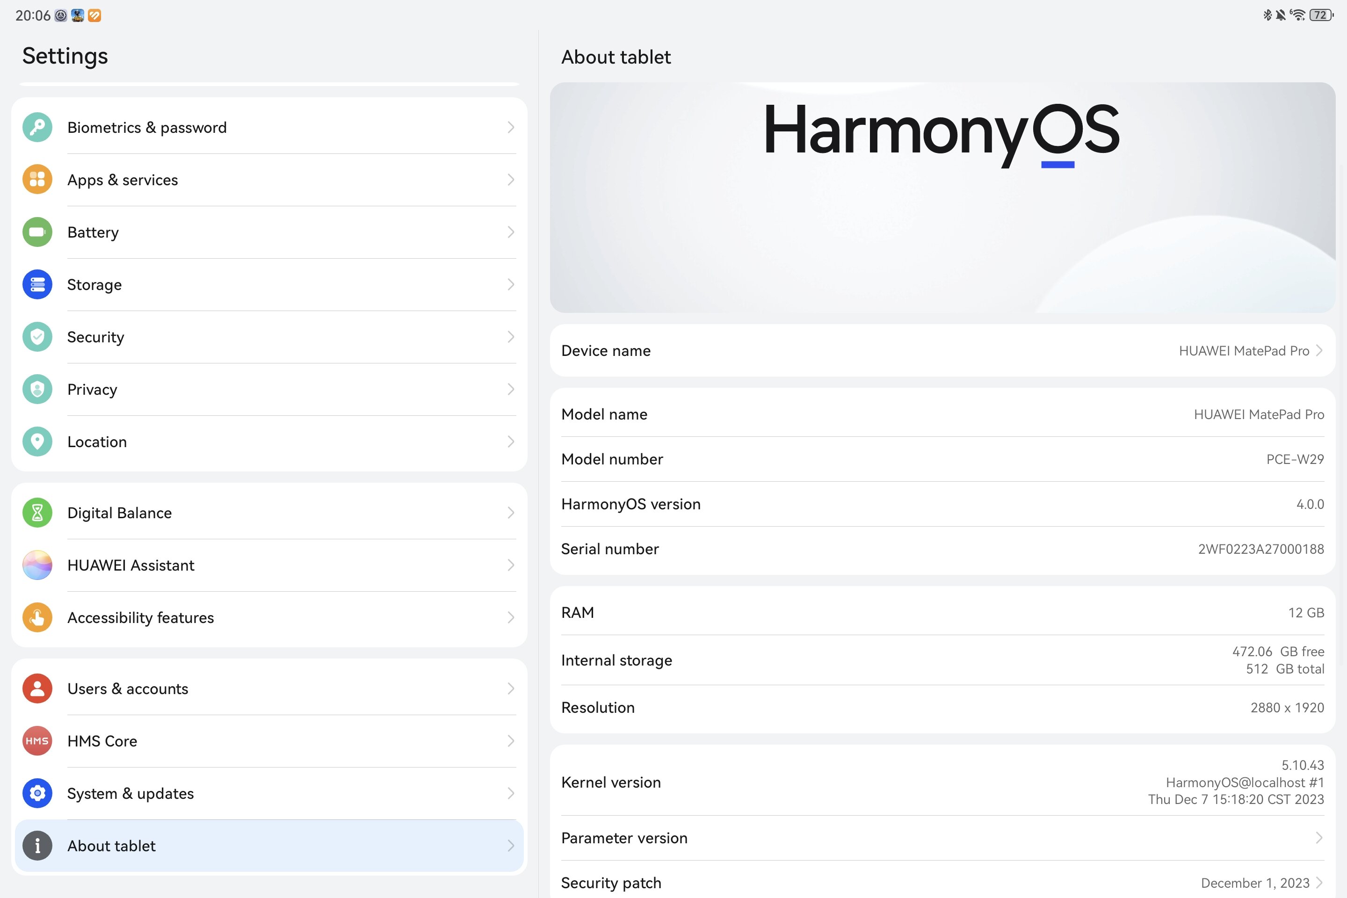Open Users & accounts settings

[269, 688]
